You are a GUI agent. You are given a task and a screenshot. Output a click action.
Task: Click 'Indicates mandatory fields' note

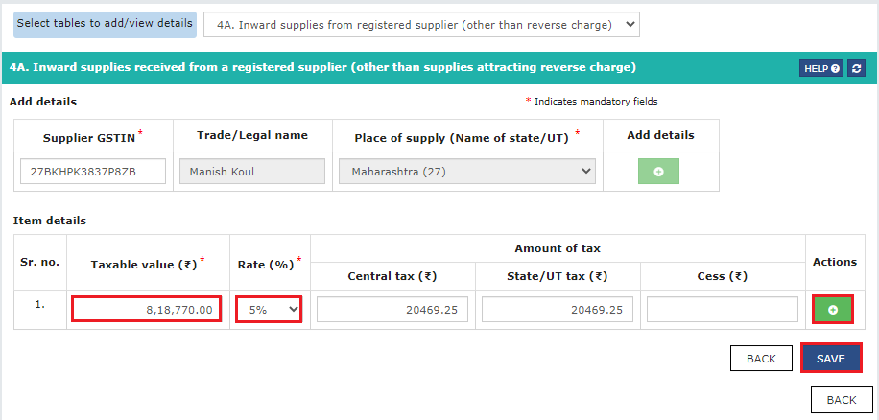(591, 102)
